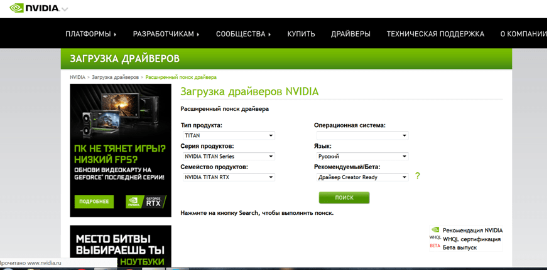Click the WHQL certification legend icon
The image size is (549, 270).
(x=435, y=238)
